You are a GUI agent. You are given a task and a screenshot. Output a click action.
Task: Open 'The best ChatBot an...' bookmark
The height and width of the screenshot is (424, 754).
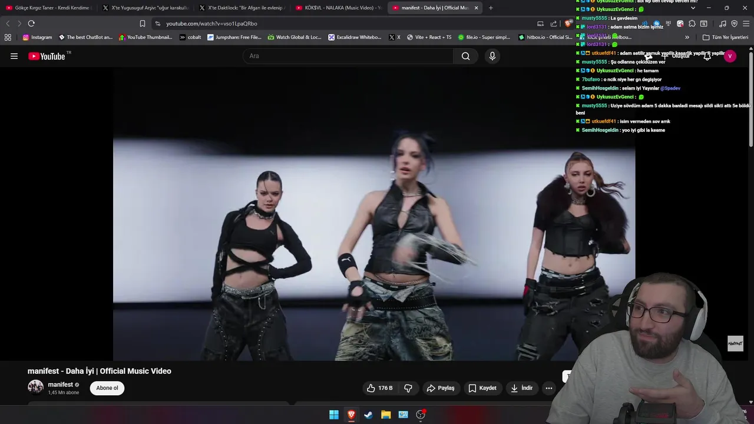(x=85, y=37)
